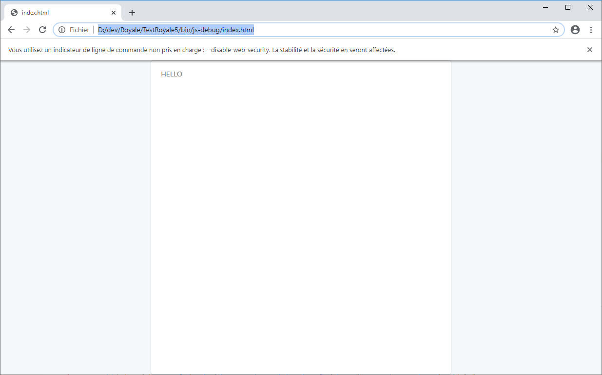
Task: Click the white content area of the page
Action: (x=301, y=219)
